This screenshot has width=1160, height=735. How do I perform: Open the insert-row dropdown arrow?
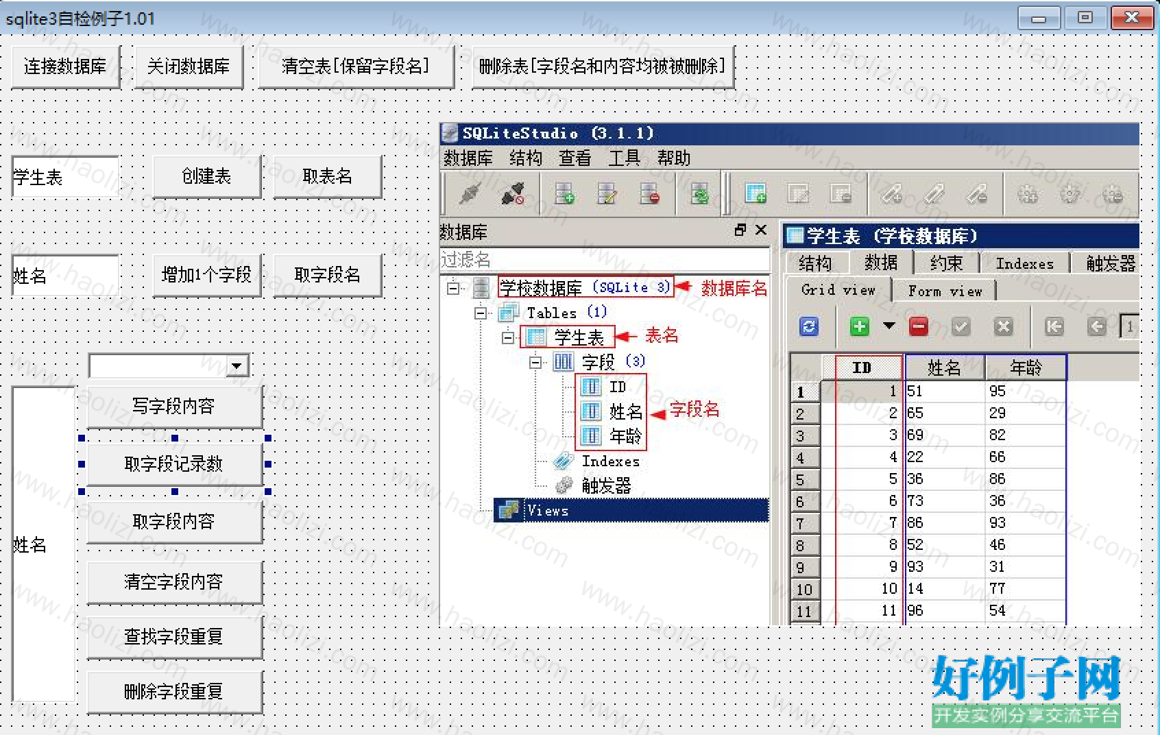click(x=889, y=326)
